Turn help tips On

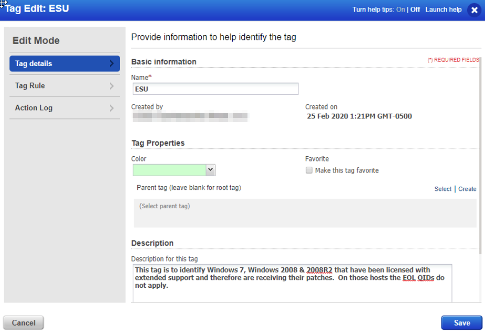tap(400, 9)
